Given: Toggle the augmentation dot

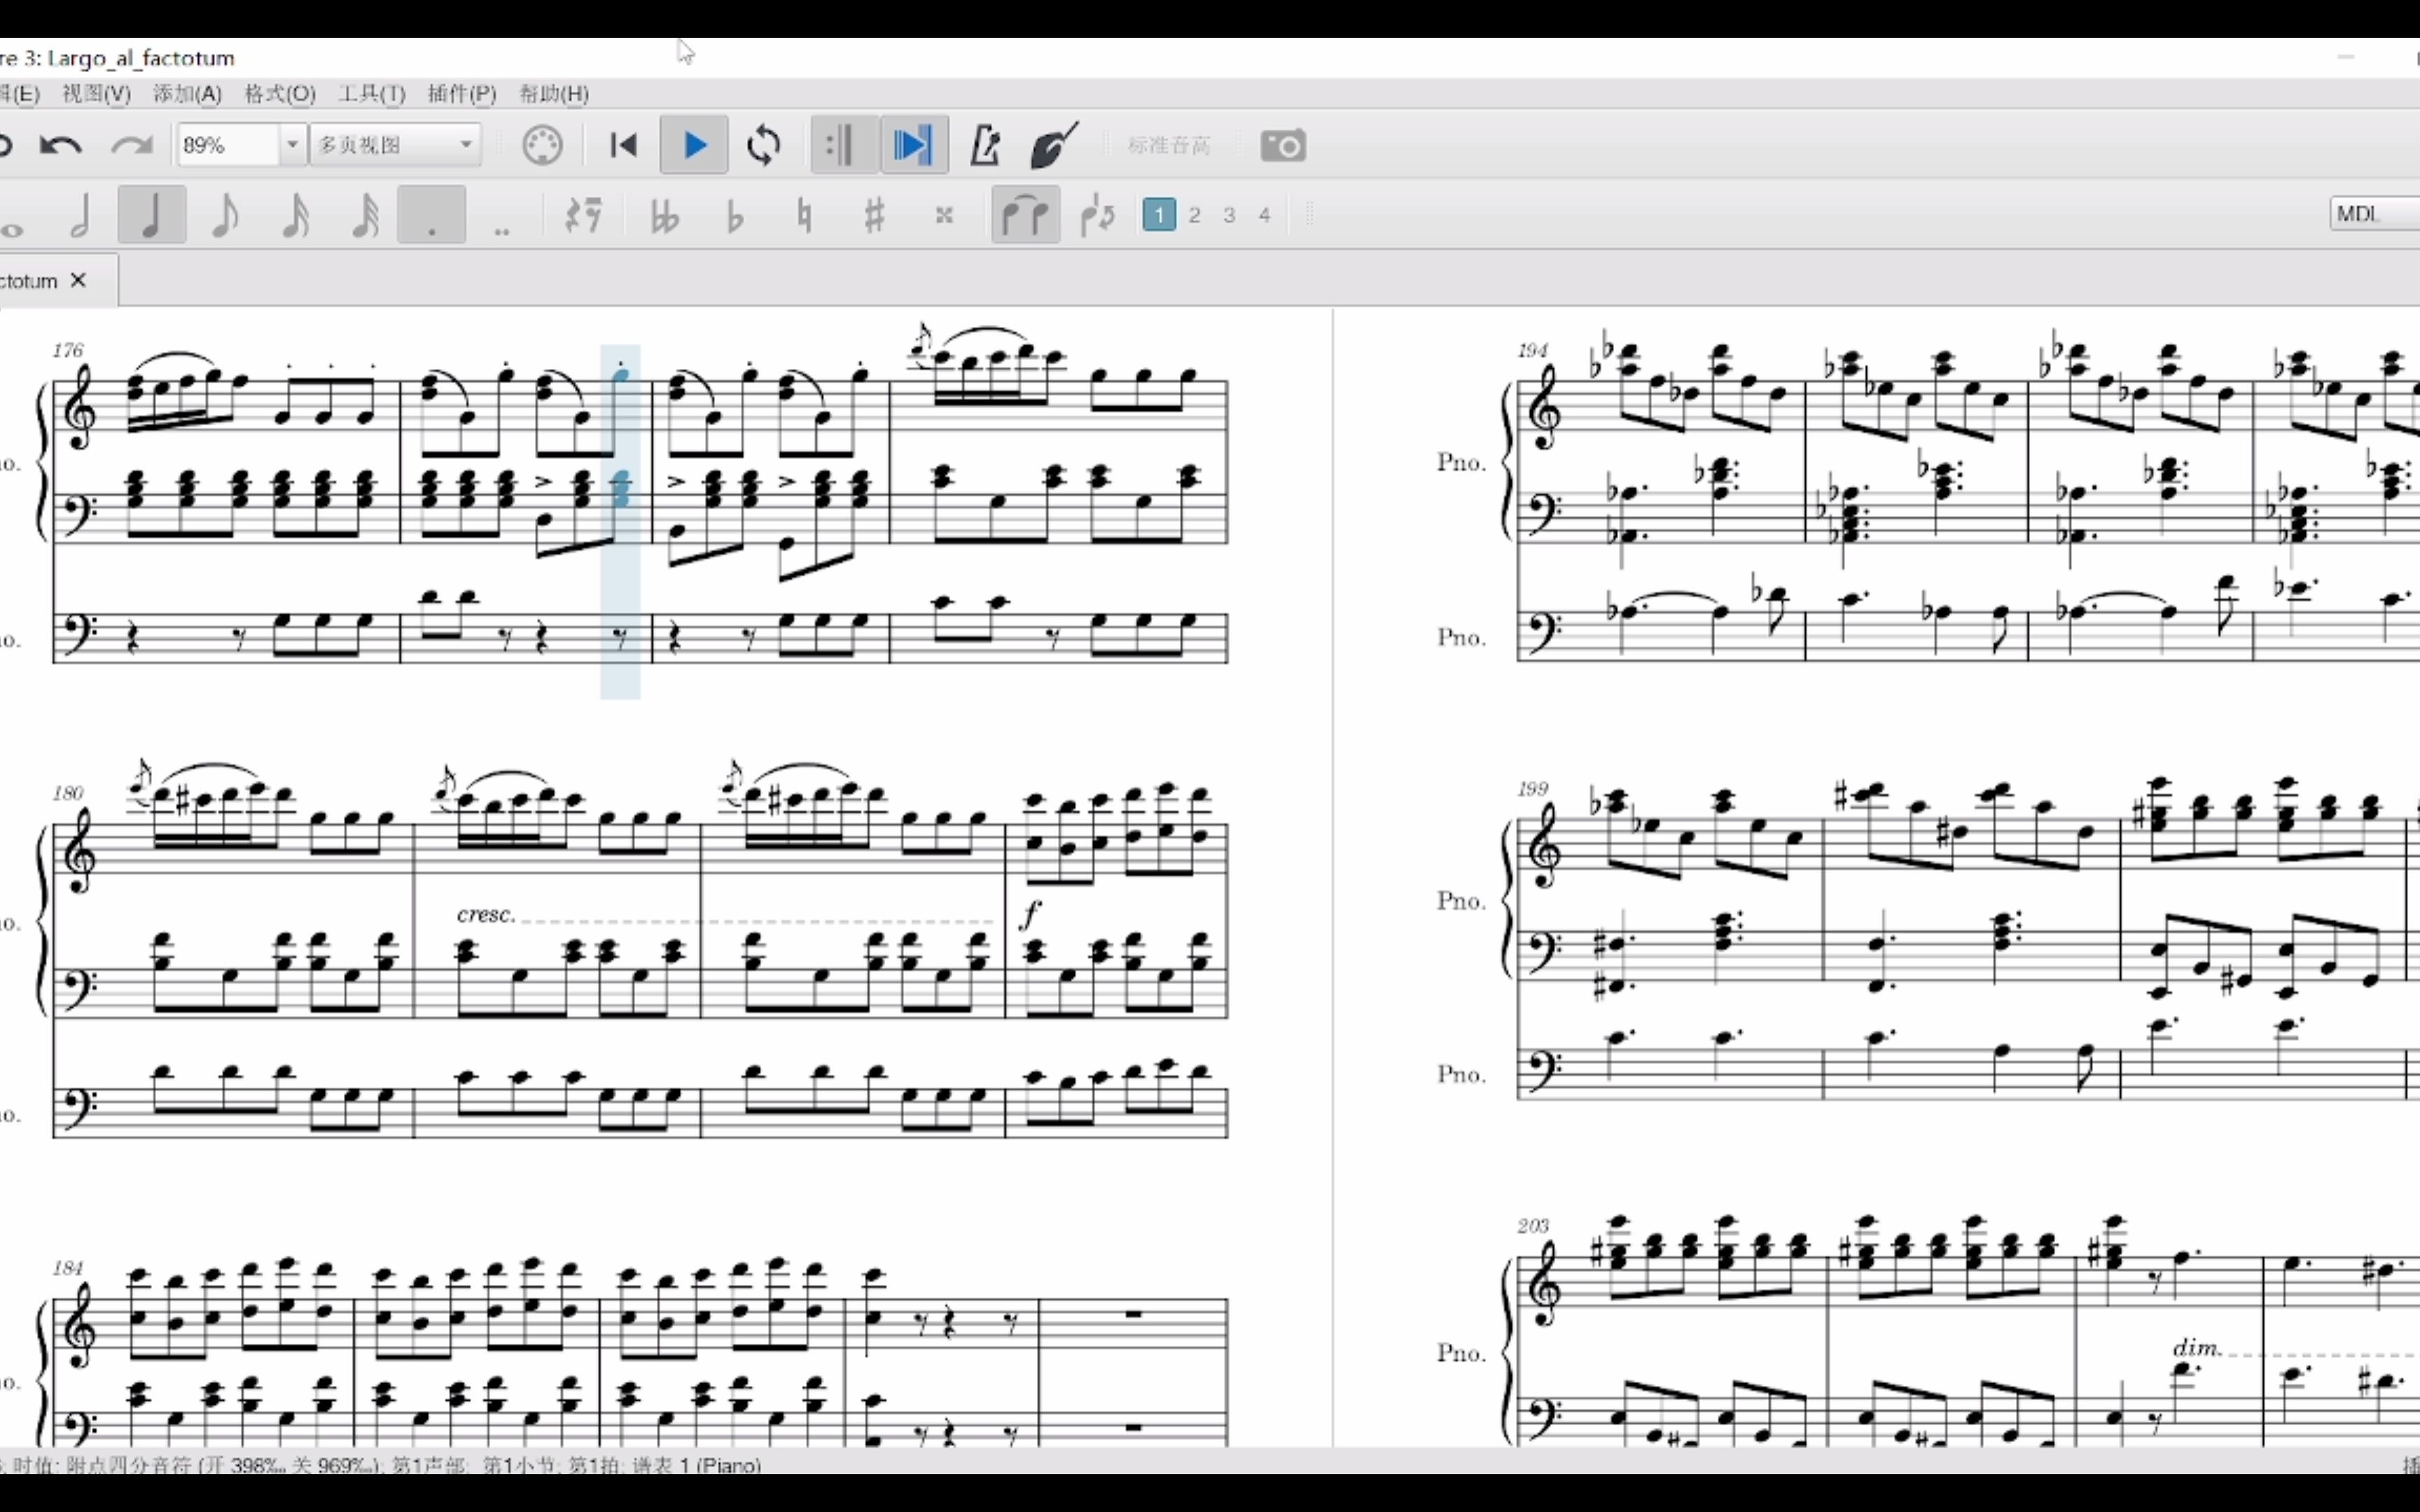Looking at the screenshot, I should [x=432, y=215].
